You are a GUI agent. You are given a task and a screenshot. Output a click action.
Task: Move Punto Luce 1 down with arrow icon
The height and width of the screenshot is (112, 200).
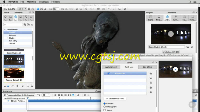(151, 92)
